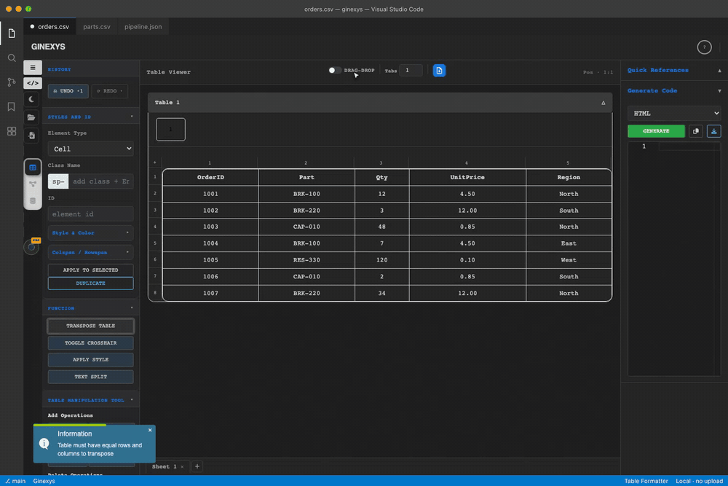The width and height of the screenshot is (728, 486).
Task: Switch to the orders.csv tab
Action: tap(50, 26)
